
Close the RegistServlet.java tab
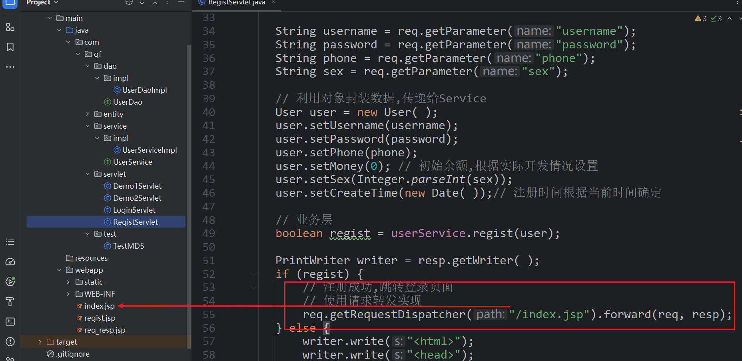pos(273,2)
